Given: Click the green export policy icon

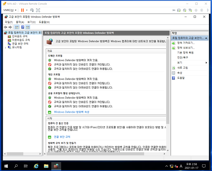Looking at the screenshot, I should coord(173,48).
